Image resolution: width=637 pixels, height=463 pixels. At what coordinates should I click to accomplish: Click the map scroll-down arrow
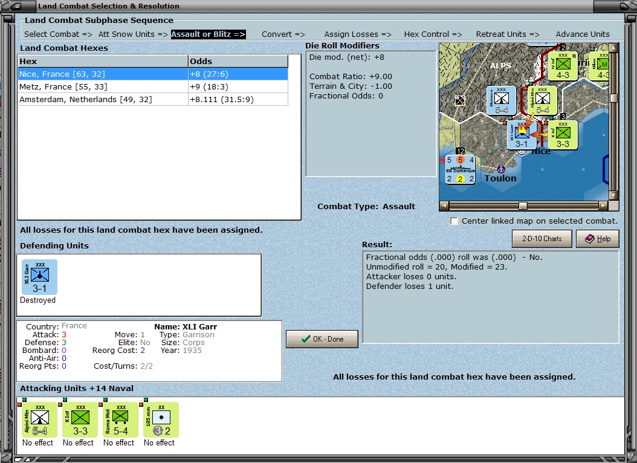point(614,196)
